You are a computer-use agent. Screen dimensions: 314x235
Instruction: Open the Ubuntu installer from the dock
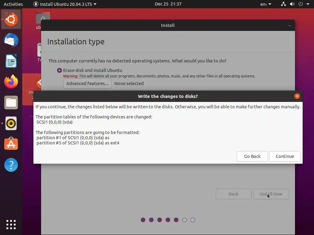[11, 19]
